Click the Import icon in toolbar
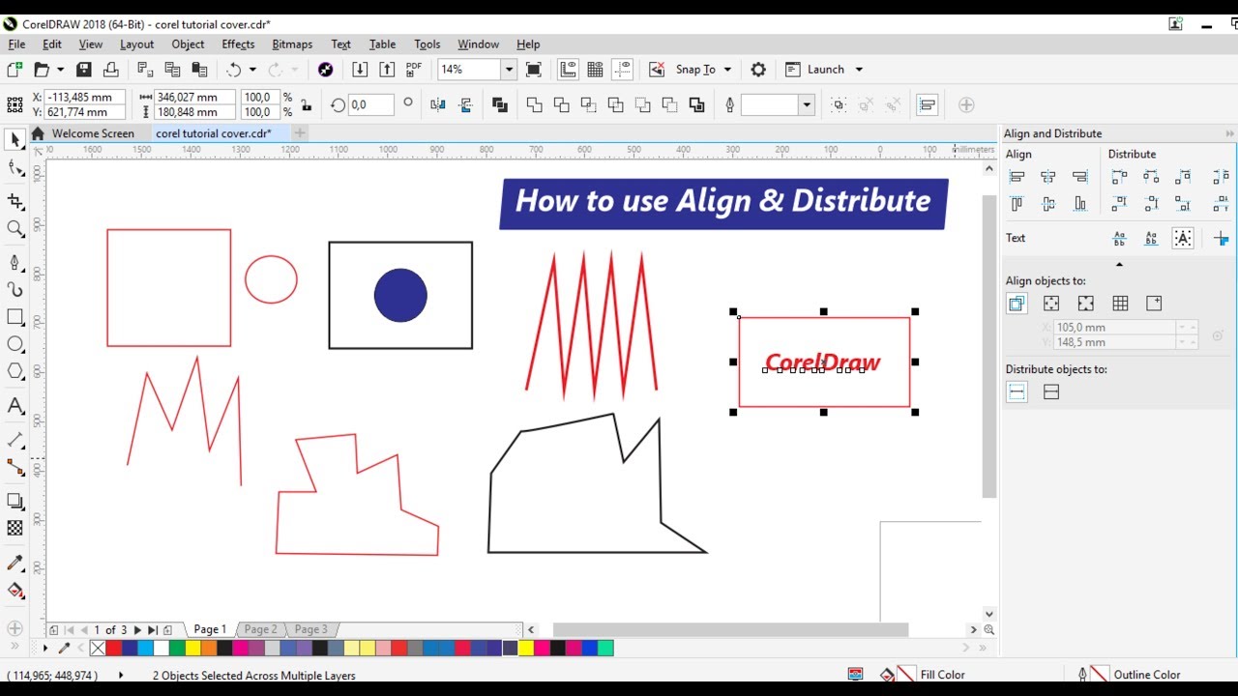Image resolution: width=1238 pixels, height=696 pixels. 360,70
